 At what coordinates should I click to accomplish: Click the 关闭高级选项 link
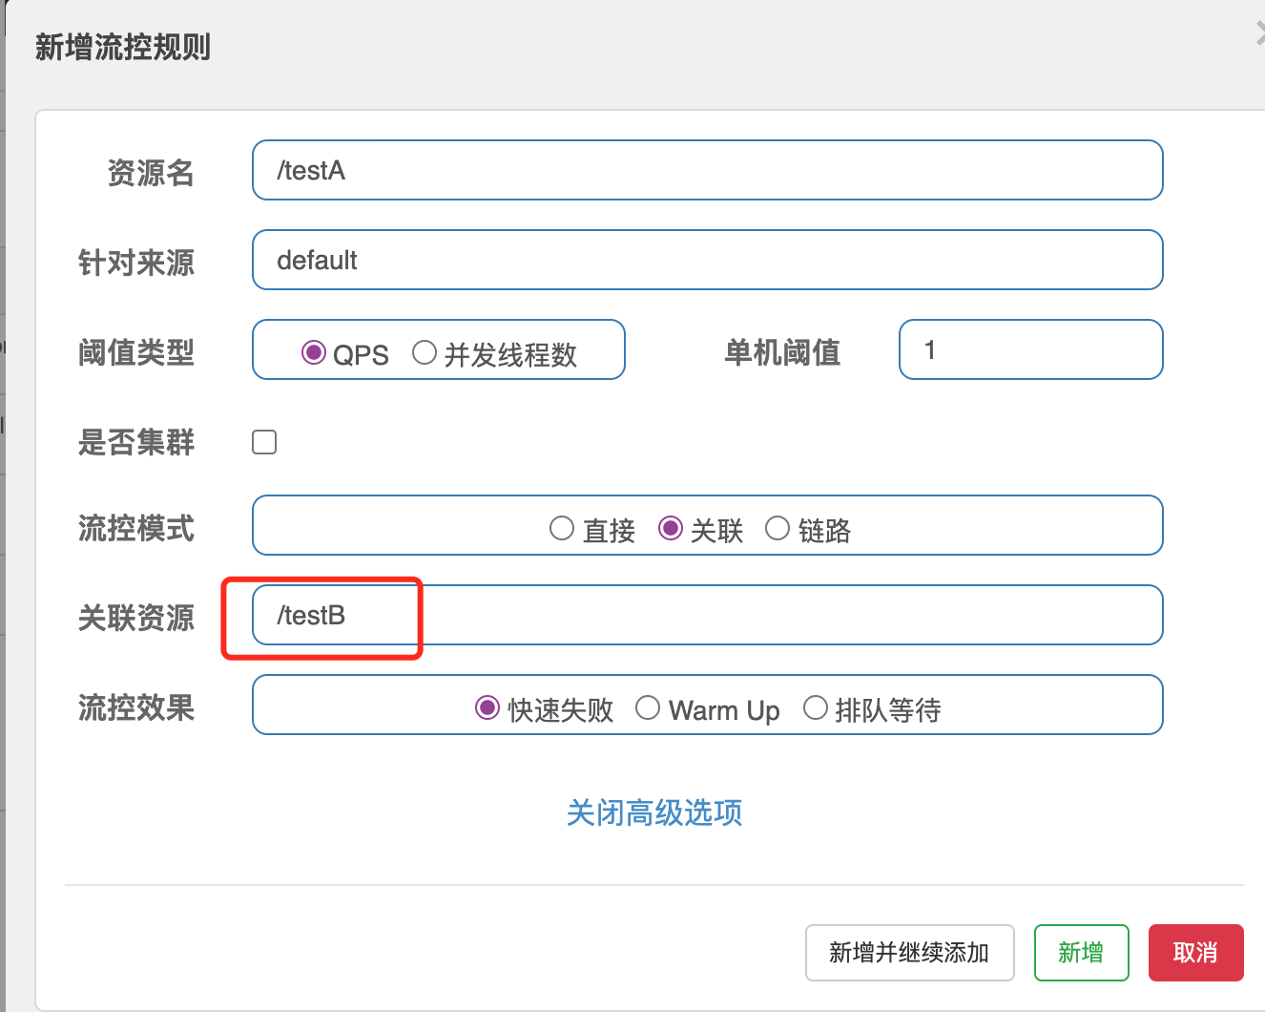pos(654,812)
